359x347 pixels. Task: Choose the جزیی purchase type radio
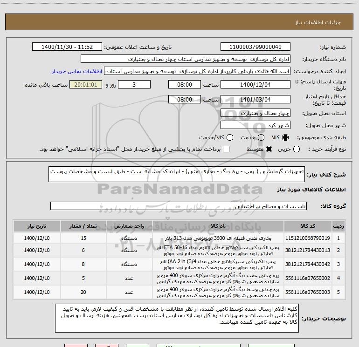(297, 150)
